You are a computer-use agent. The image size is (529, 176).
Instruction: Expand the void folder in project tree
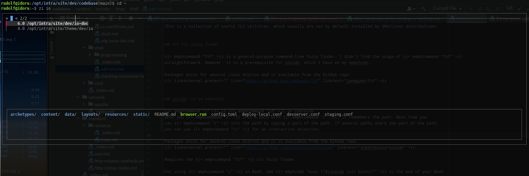(84, 83)
